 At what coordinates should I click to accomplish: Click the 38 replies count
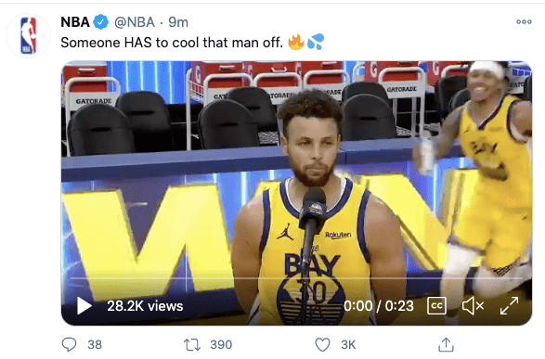95,344
